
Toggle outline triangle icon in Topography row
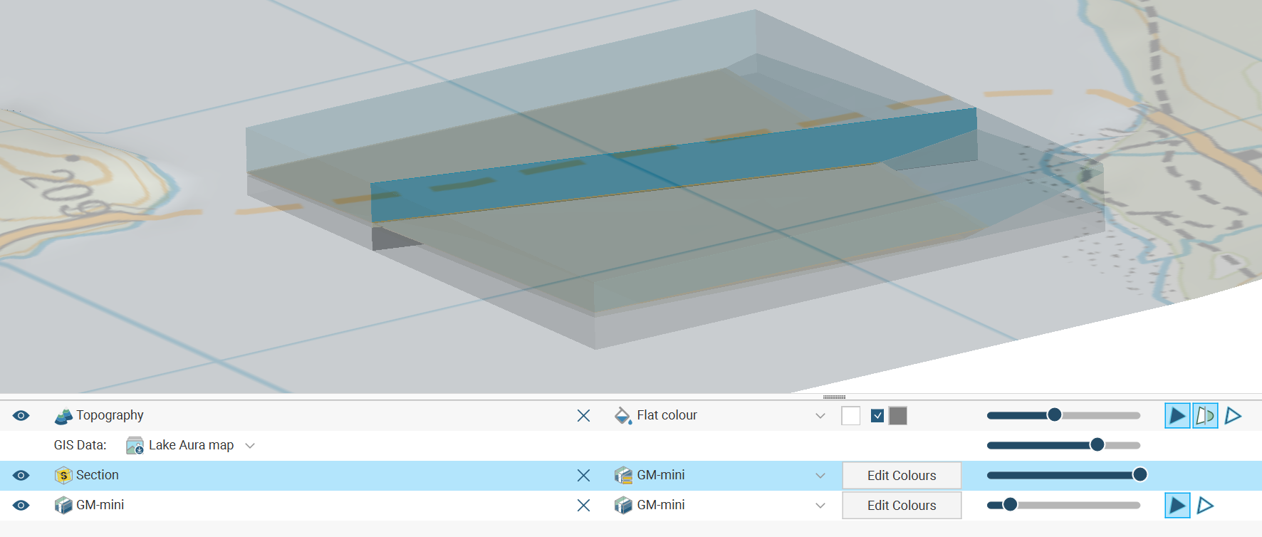(1234, 415)
